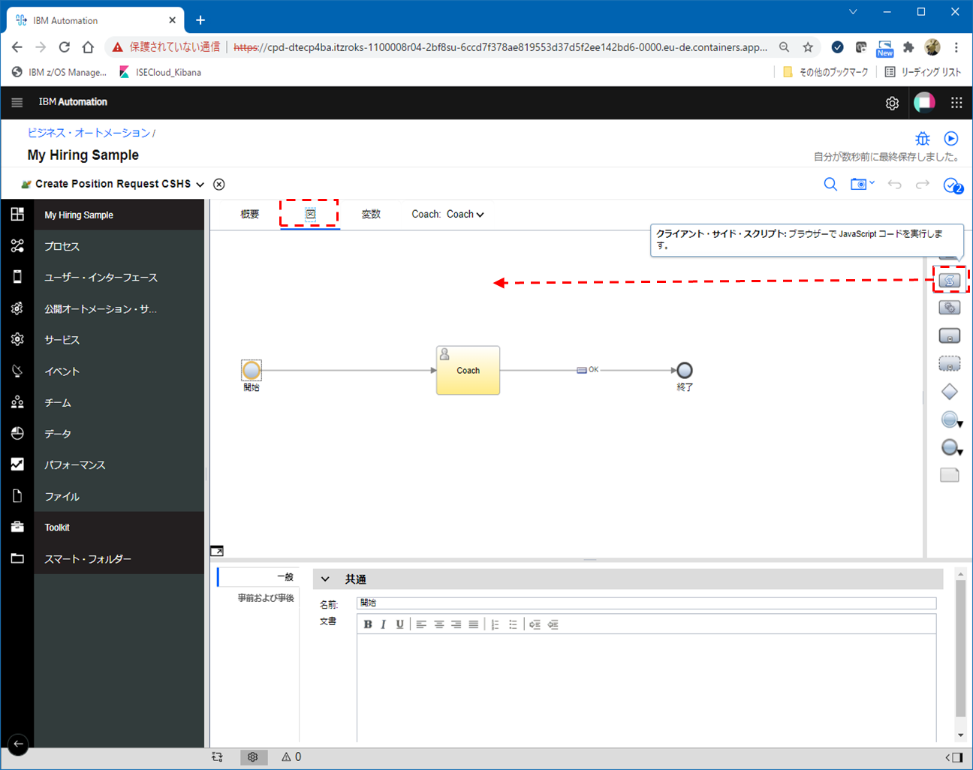Open the validation checkmark with badge 2
This screenshot has width=973, height=770.
tap(953, 185)
